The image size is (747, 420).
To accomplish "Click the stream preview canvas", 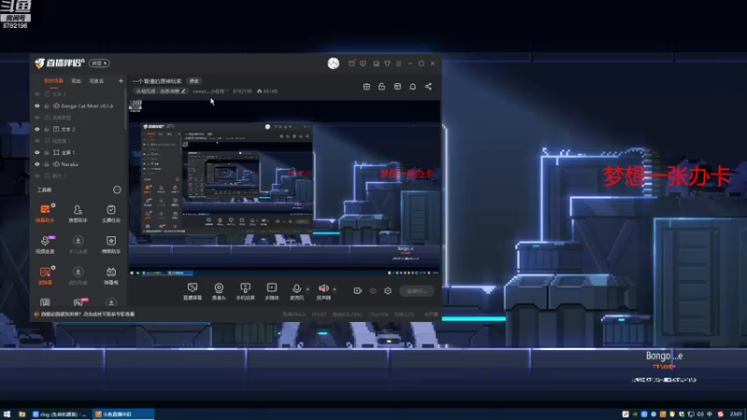I will click(285, 188).
